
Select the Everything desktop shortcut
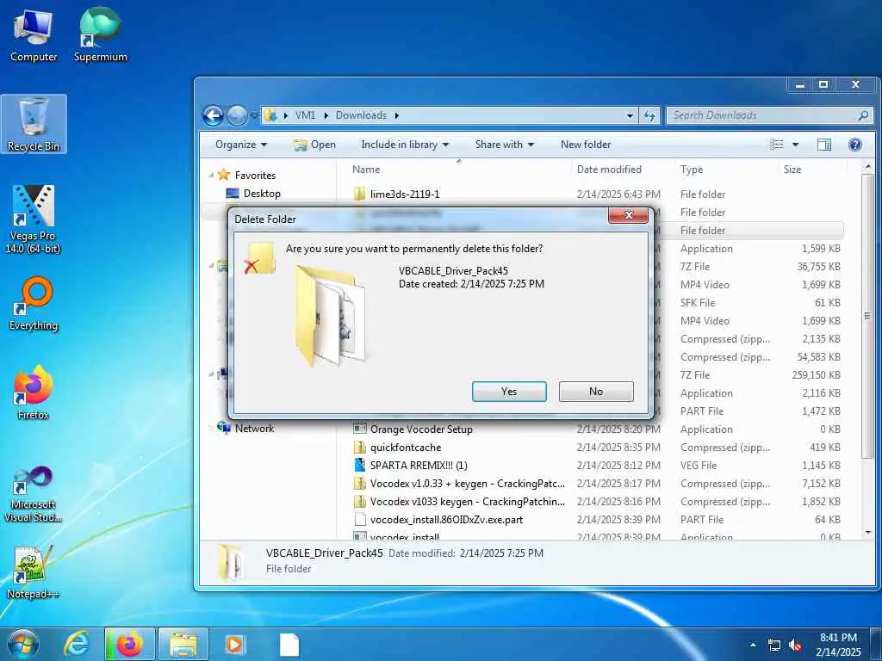tap(34, 304)
